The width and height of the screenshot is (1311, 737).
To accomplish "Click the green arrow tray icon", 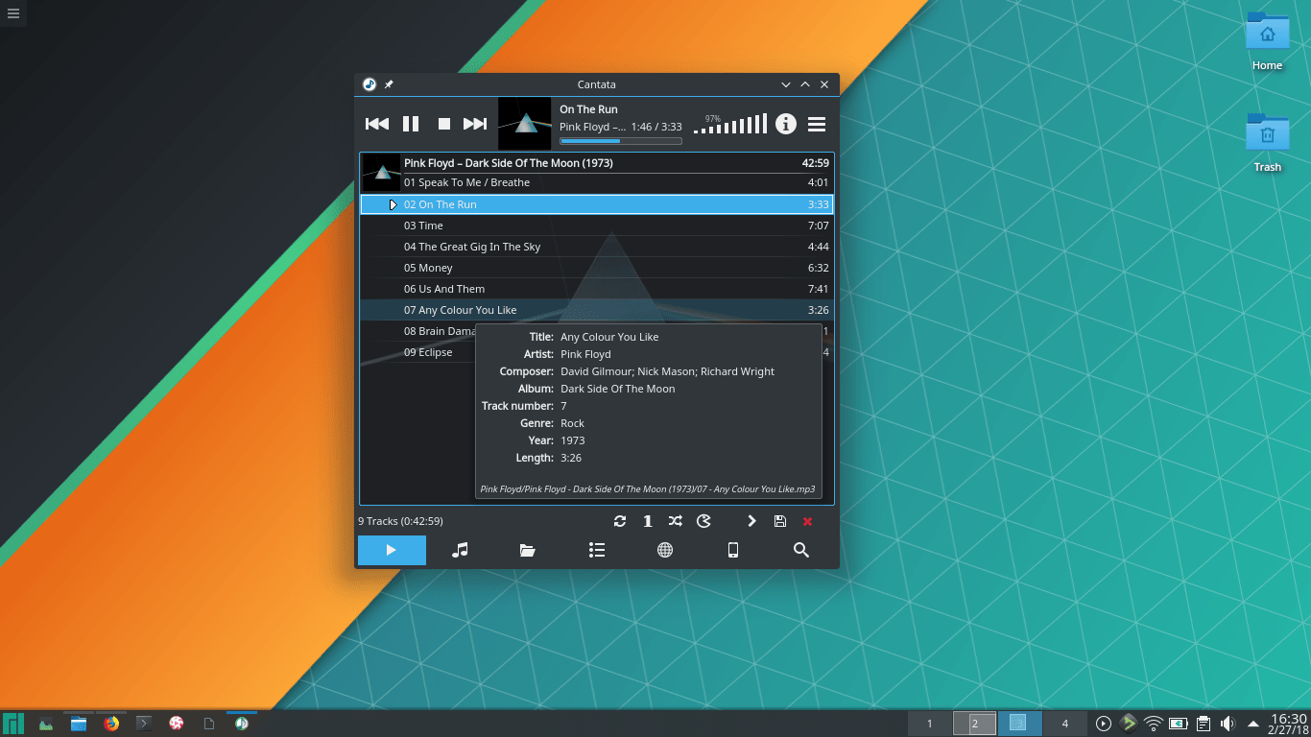I will 1129,724.
